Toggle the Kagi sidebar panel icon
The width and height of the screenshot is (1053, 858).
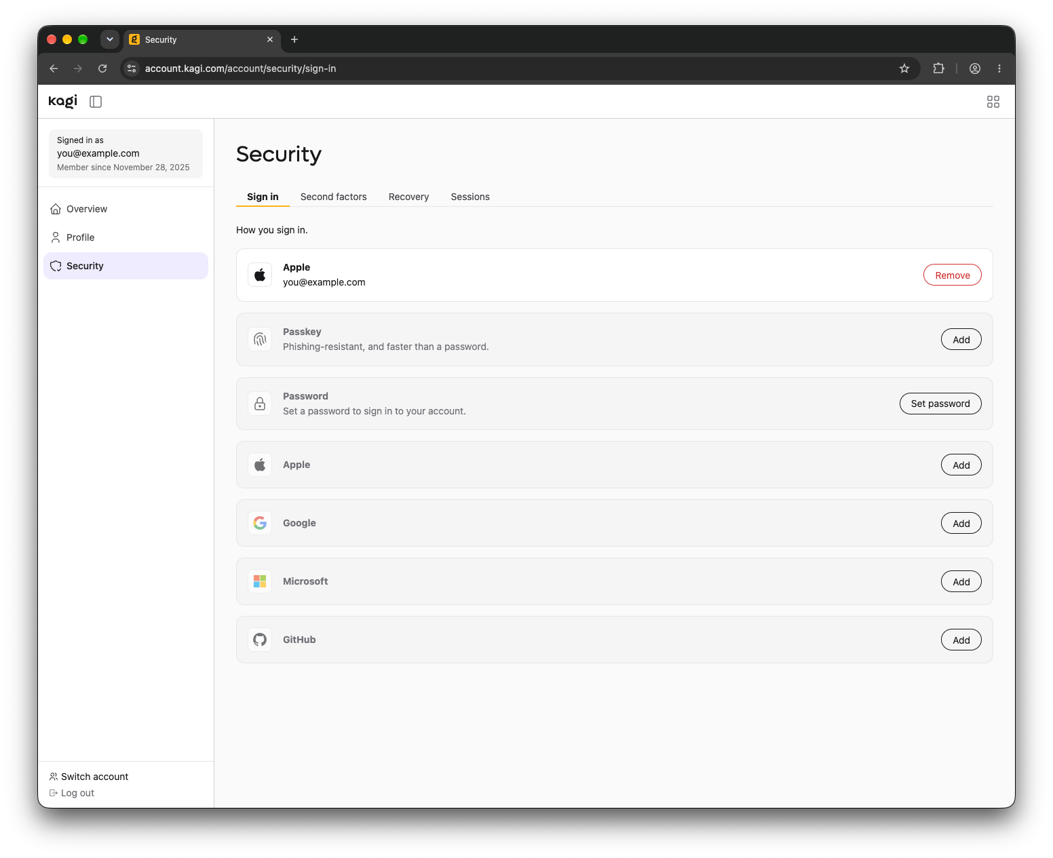tap(96, 102)
